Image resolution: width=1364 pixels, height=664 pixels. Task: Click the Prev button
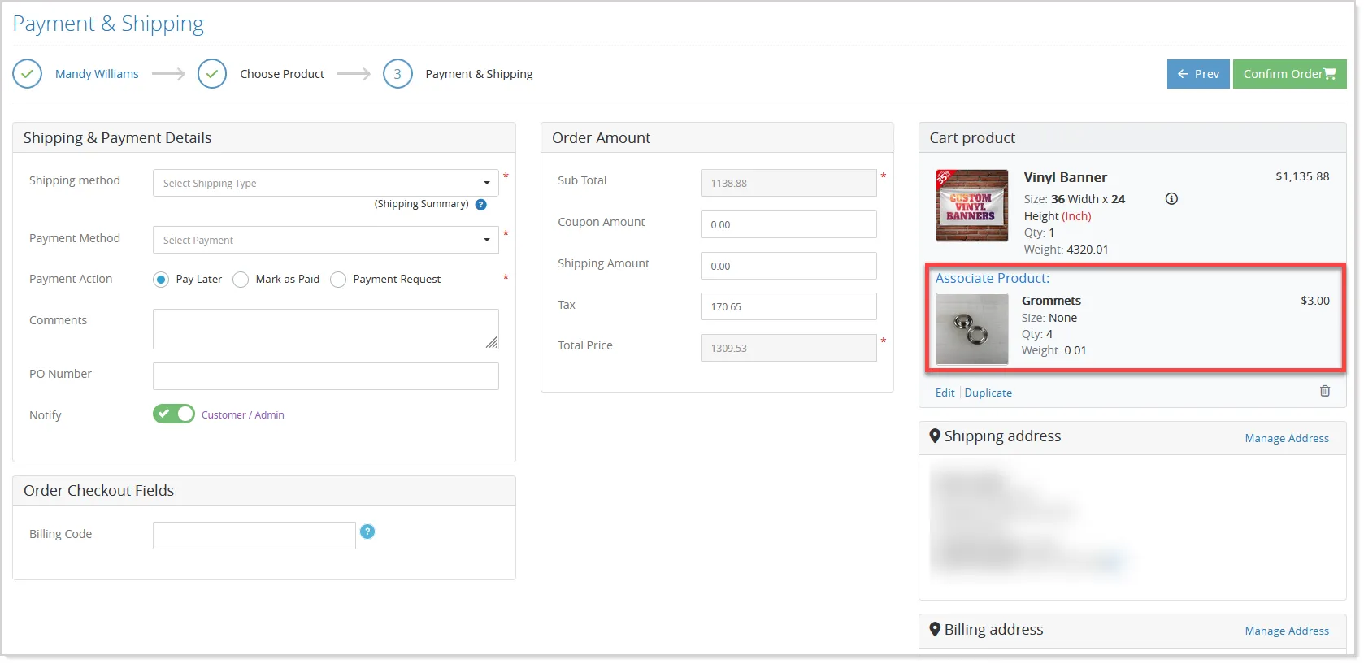[1198, 74]
